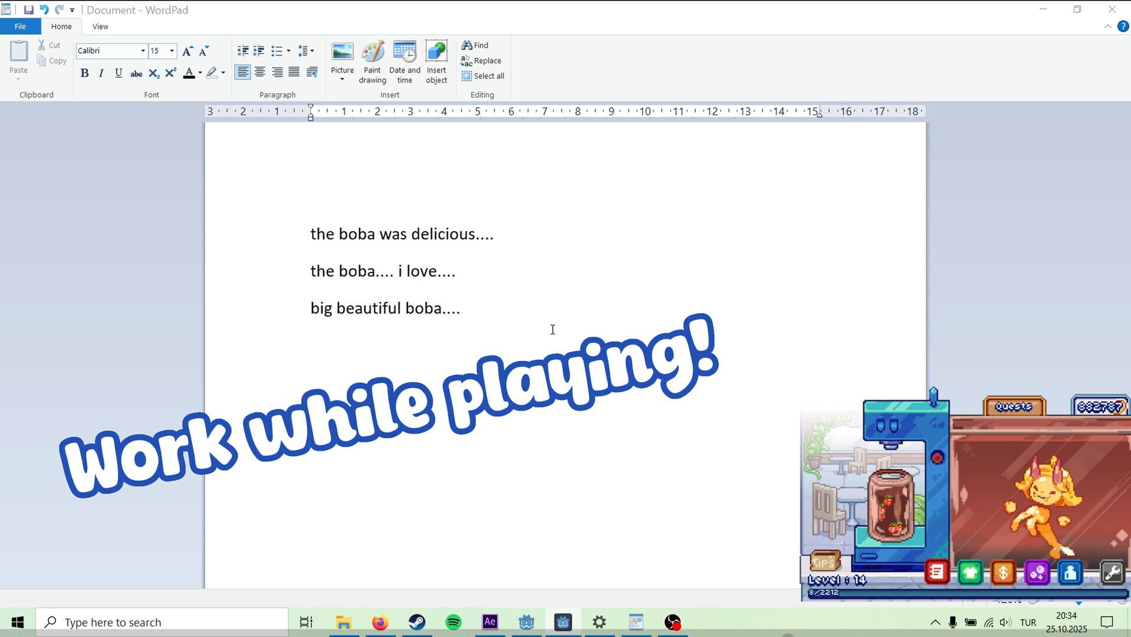The image size is (1131, 637).
Task: Open the Paint drawing tool
Action: pyautogui.click(x=372, y=61)
